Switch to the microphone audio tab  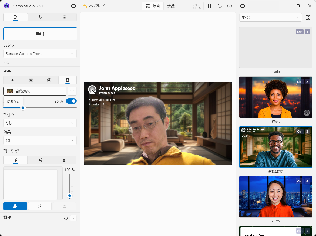(x=40, y=17)
